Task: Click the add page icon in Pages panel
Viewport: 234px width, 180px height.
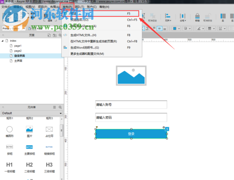Action: tap(49, 36)
